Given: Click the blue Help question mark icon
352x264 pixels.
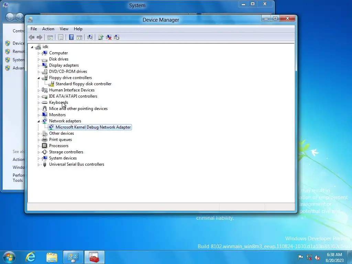Looking at the screenshot, I should click(x=71, y=37).
